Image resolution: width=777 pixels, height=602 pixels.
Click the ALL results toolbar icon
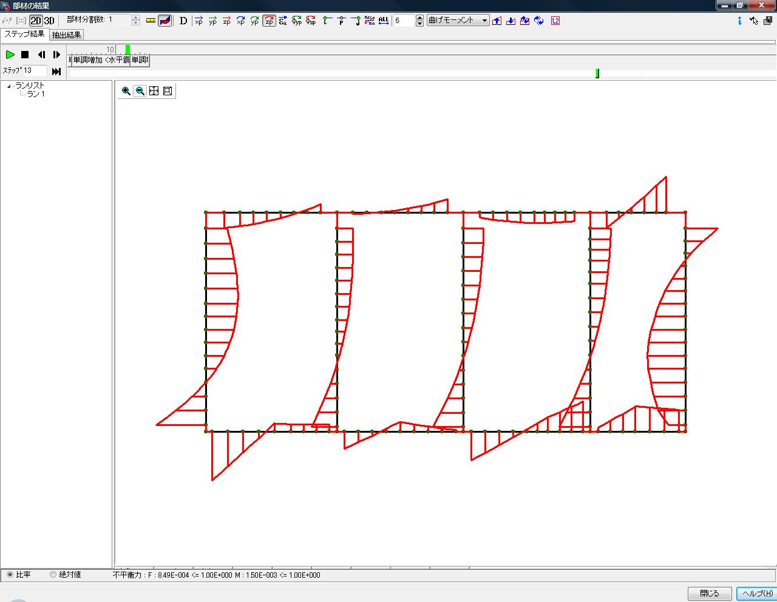[x=384, y=21]
